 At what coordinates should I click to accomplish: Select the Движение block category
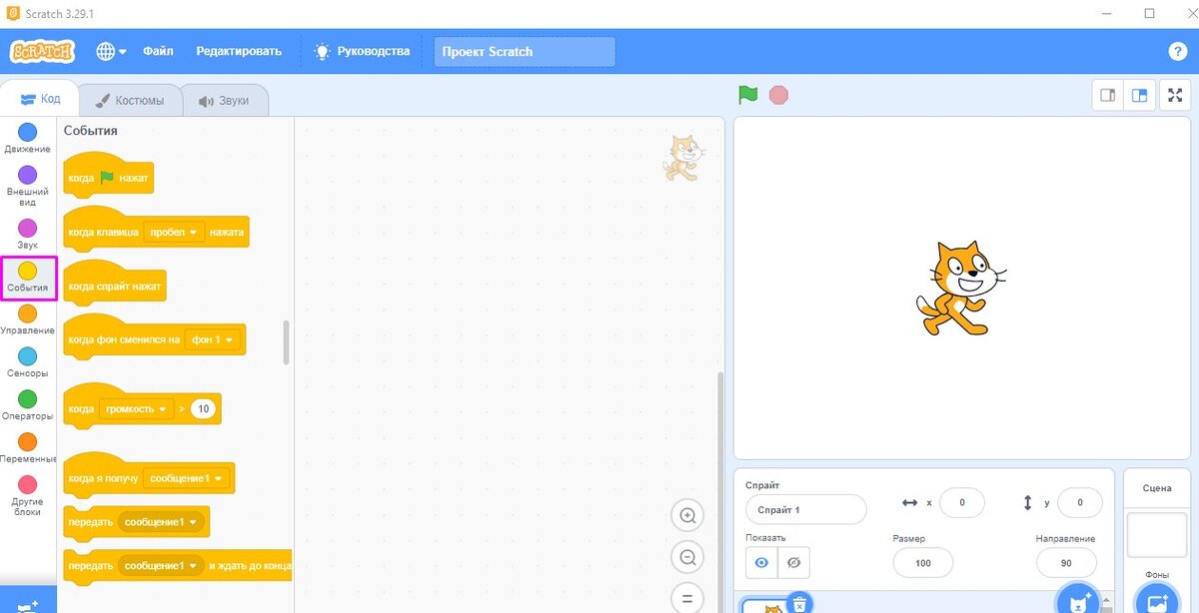point(28,139)
